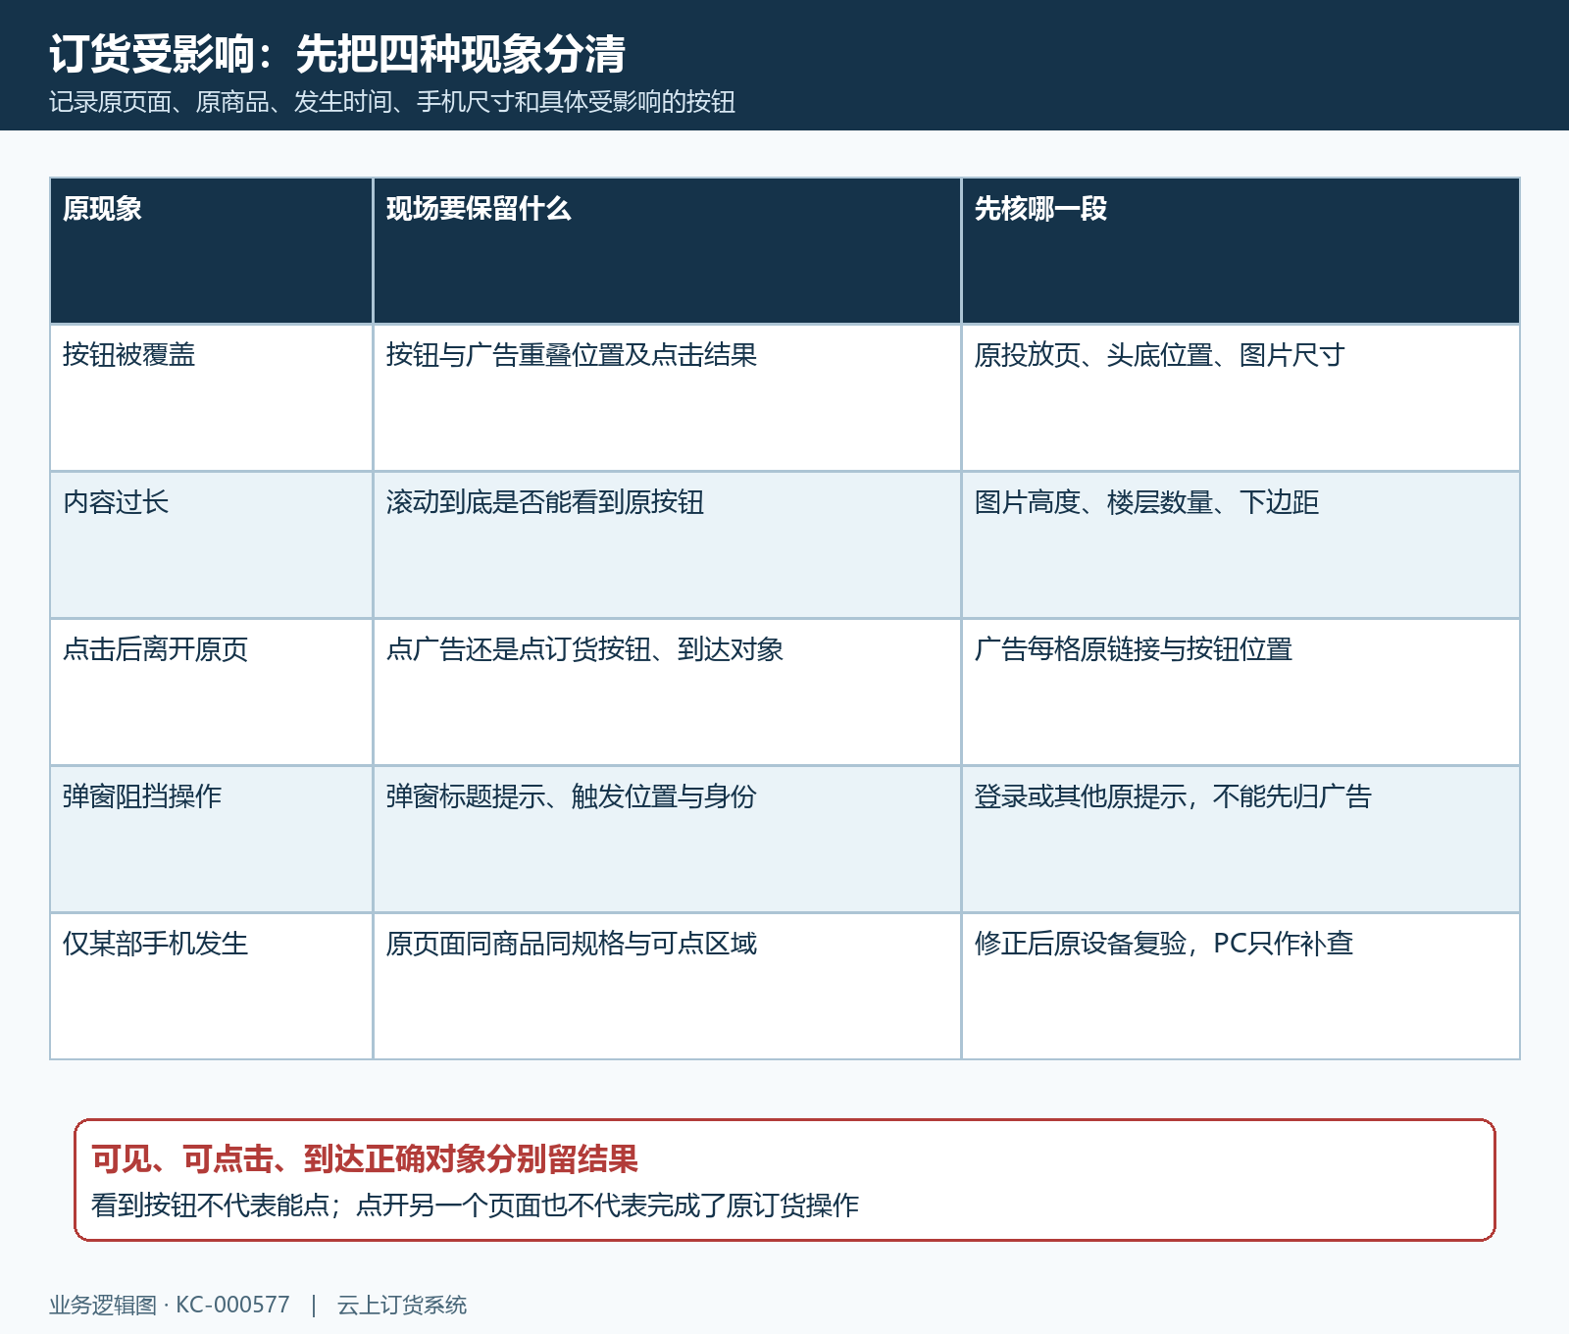The image size is (1569, 1334).
Task: Select the column header 先核哪一段
Action: [1240, 250]
